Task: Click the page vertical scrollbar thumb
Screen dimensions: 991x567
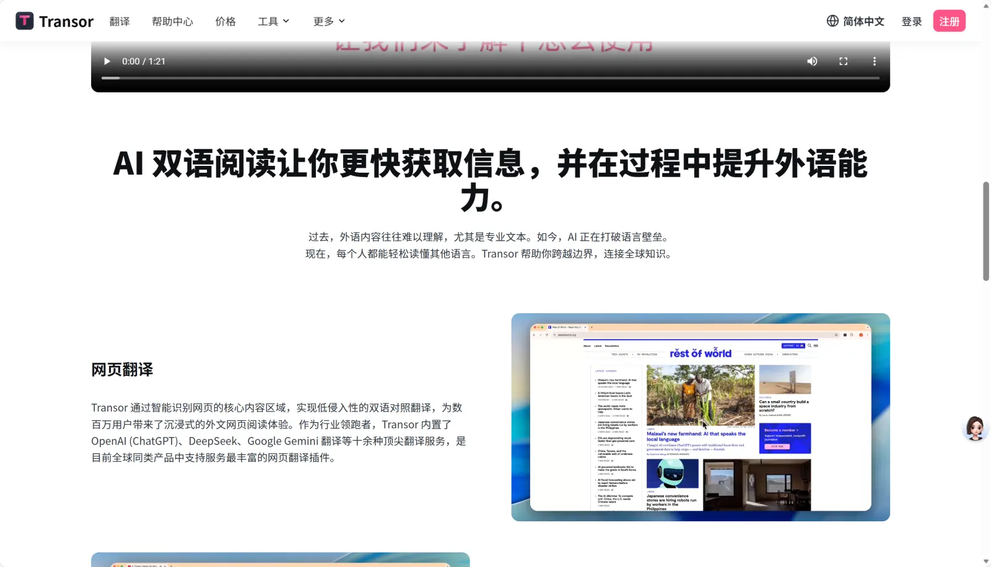Action: pos(986,231)
